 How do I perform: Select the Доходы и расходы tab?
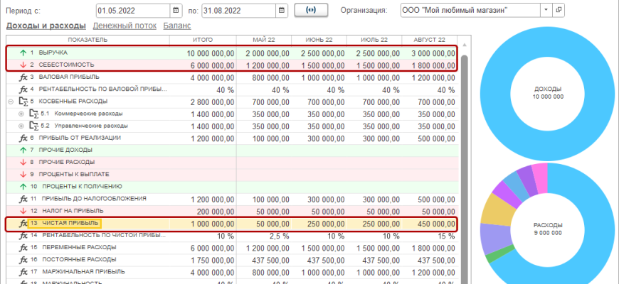tap(46, 26)
